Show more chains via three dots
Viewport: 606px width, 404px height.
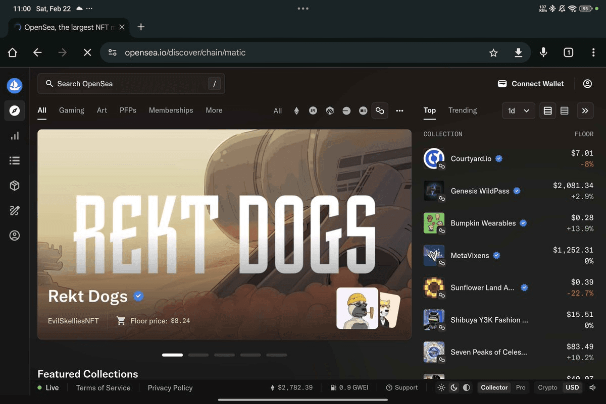point(400,110)
